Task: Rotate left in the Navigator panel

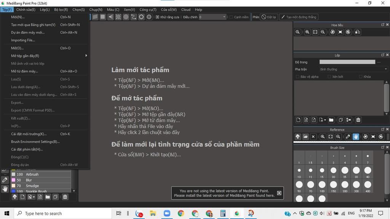Action: coord(333,32)
